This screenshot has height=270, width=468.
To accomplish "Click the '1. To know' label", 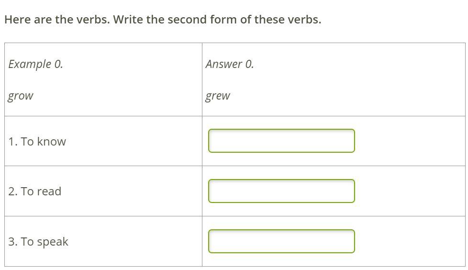I will [37, 142].
